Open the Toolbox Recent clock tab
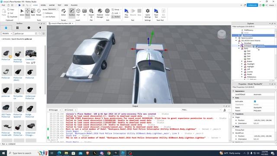The image size is (277, 156). coord(29,28)
